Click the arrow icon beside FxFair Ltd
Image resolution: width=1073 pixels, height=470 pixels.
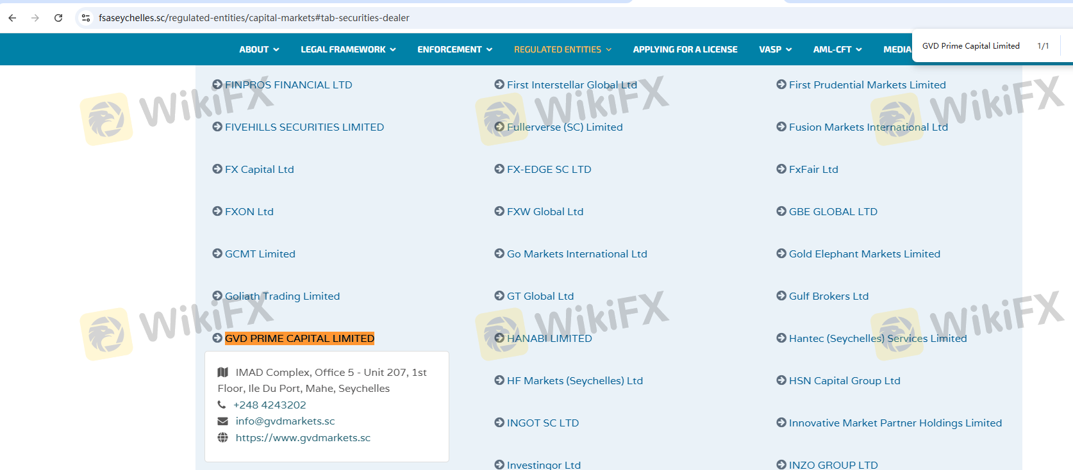[781, 169]
